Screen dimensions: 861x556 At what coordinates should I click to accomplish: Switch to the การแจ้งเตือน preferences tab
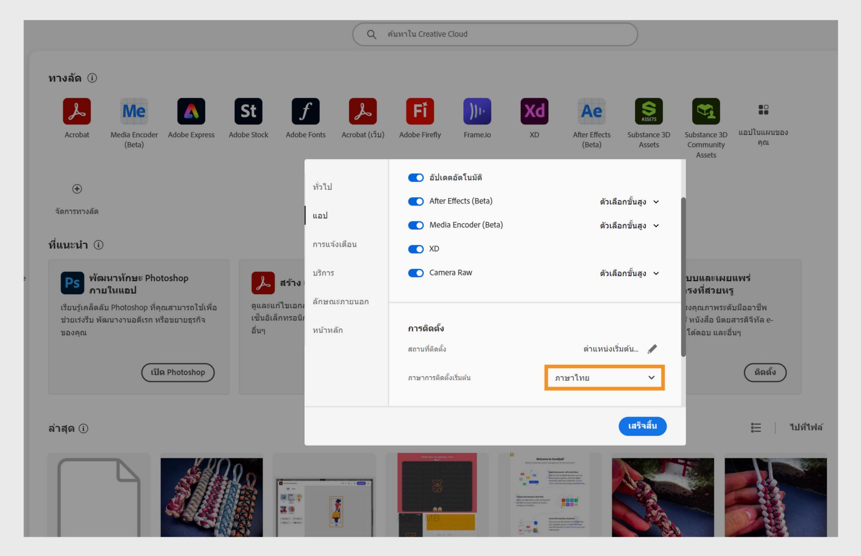click(335, 244)
